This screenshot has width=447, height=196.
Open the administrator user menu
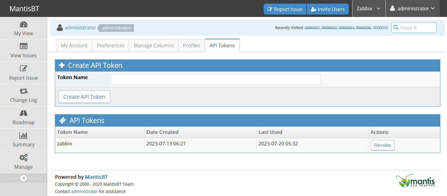point(412,8)
